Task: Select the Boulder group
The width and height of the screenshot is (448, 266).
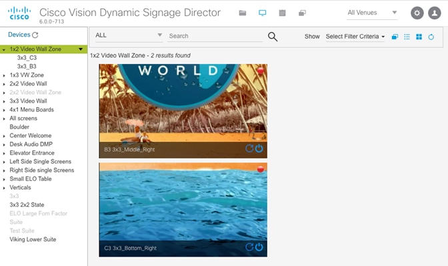Action: tap(19, 127)
